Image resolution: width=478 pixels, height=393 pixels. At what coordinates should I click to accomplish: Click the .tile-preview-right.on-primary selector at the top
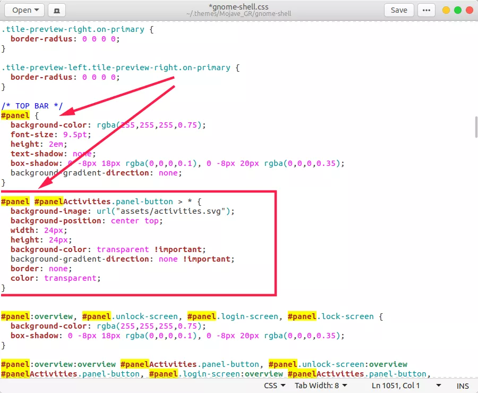[x=73, y=29]
